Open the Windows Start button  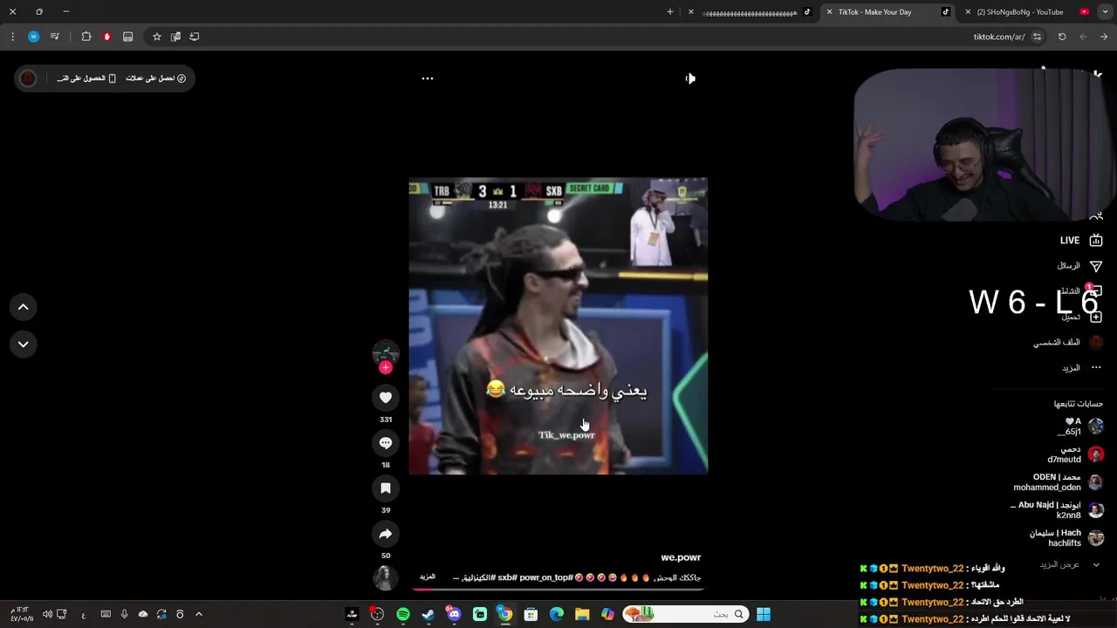[x=764, y=614]
